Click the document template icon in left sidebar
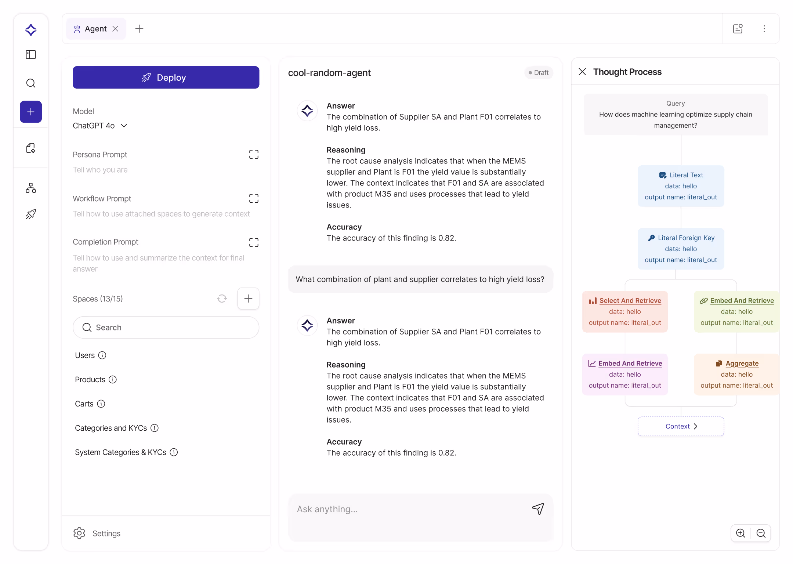This screenshot has height=564, width=793. coord(31,148)
